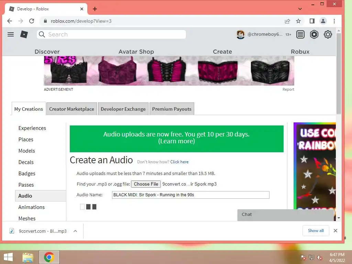Open Chrome's three-dot menu
Screen dimensions: 352x264
(x=334, y=21)
